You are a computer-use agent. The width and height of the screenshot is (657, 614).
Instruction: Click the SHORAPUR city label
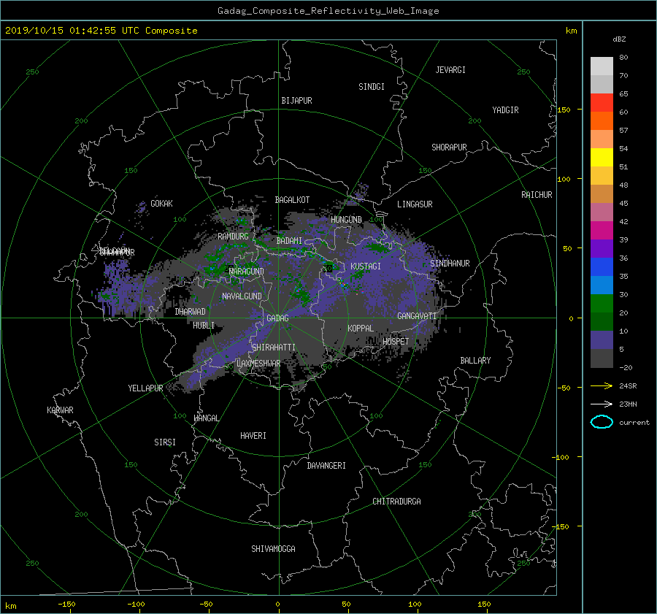coord(449,147)
